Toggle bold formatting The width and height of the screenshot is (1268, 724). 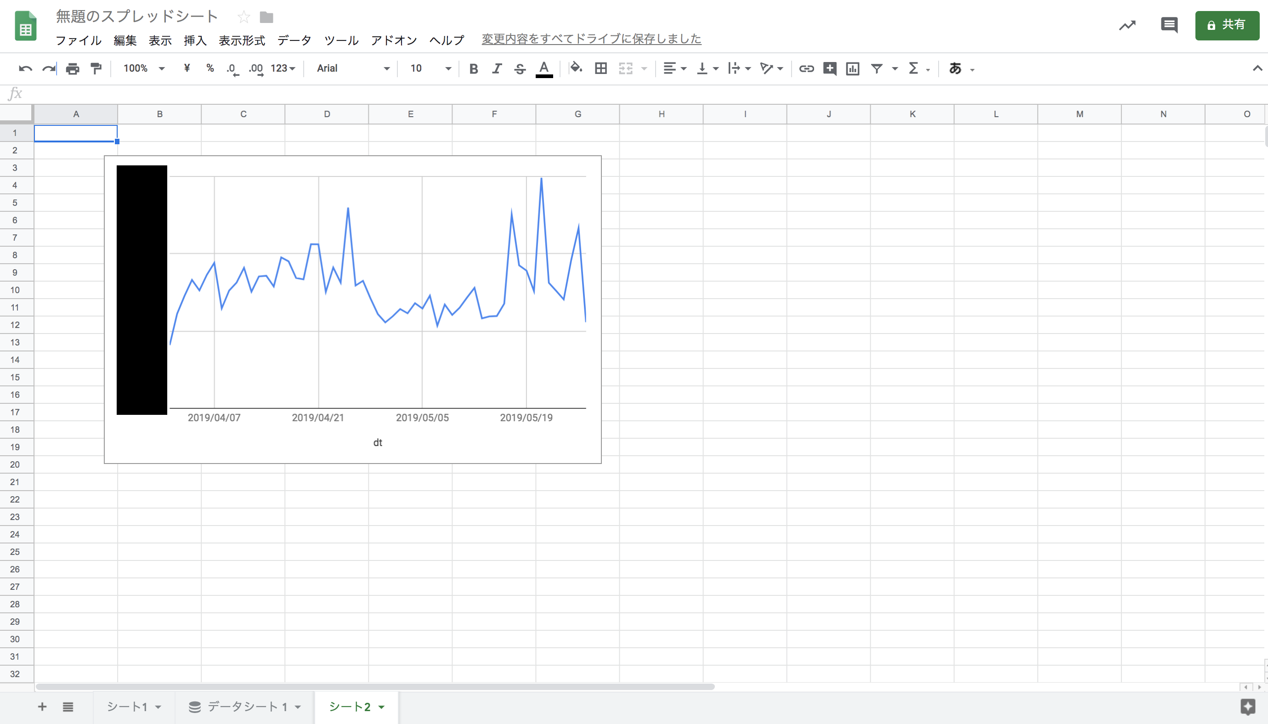point(473,68)
